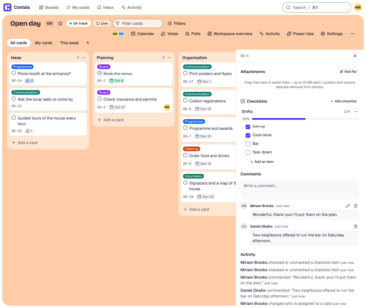
Task: Add an item to Shifts checklist
Action: 262,162
